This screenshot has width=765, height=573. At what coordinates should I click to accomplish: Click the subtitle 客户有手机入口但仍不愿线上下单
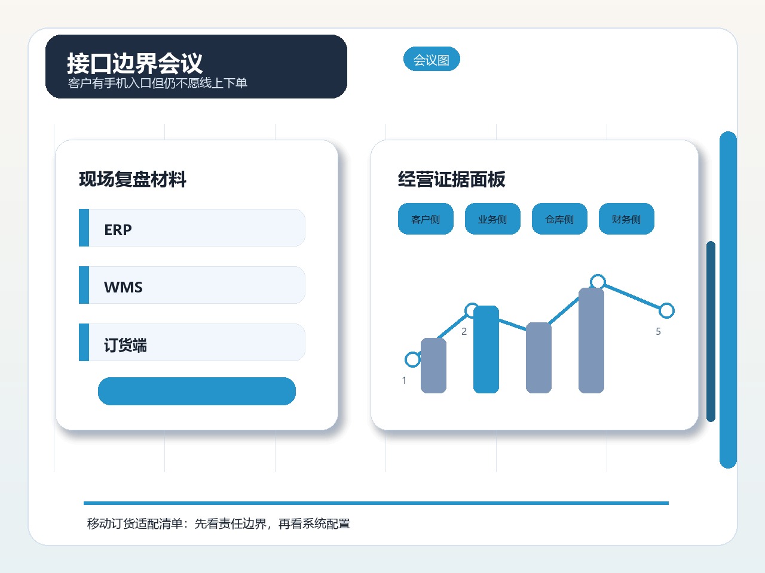[x=158, y=83]
